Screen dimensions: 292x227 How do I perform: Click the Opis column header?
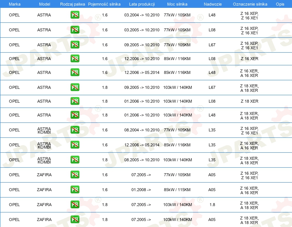pos(280,4)
